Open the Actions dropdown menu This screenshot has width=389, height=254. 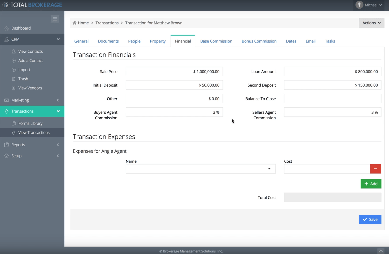(371, 23)
